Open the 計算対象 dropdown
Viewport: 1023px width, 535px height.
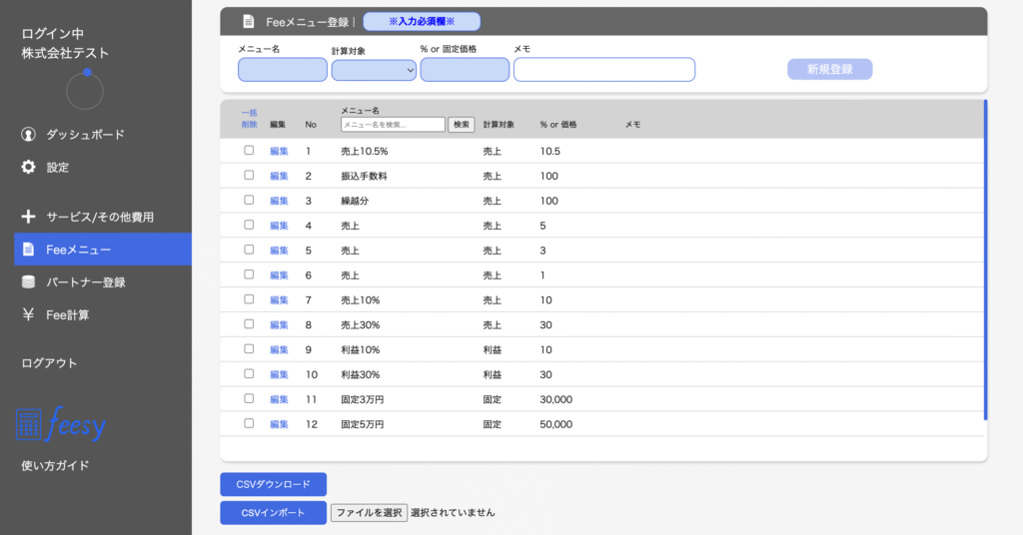(x=374, y=70)
